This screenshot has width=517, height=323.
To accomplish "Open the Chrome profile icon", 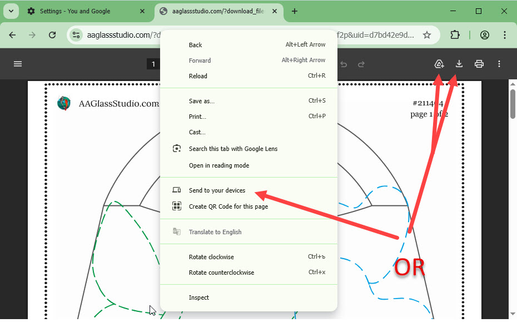I will [x=485, y=35].
